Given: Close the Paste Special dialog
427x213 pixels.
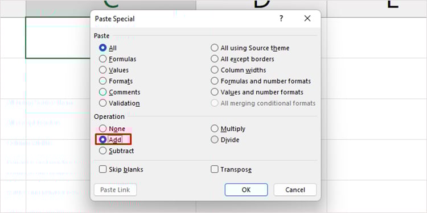Looking at the screenshot, I should (307, 19).
